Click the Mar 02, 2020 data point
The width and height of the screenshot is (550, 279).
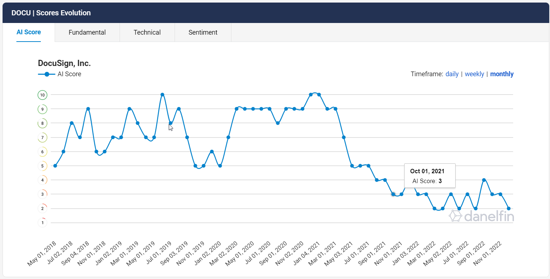coord(237,109)
